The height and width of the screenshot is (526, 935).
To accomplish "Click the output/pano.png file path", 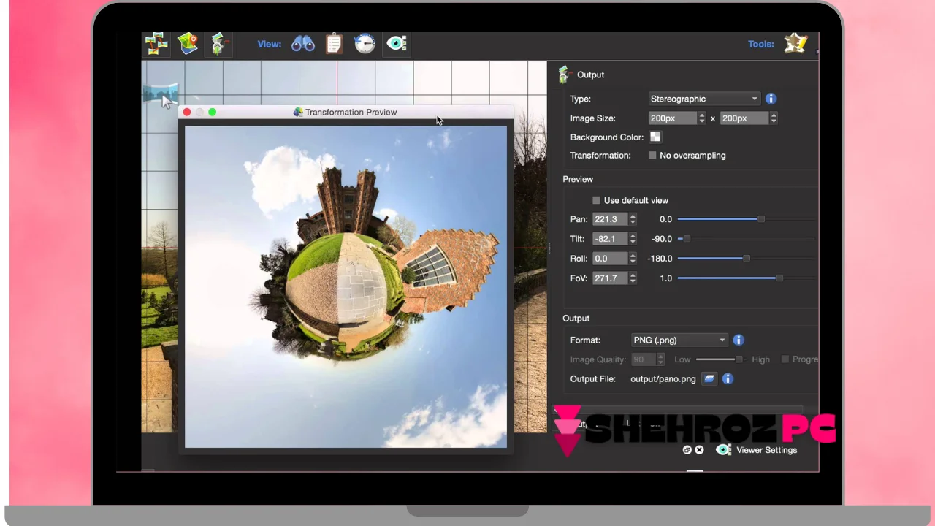I will (x=663, y=379).
